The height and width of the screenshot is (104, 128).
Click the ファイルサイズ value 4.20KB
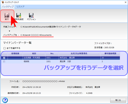pos(89,93)
